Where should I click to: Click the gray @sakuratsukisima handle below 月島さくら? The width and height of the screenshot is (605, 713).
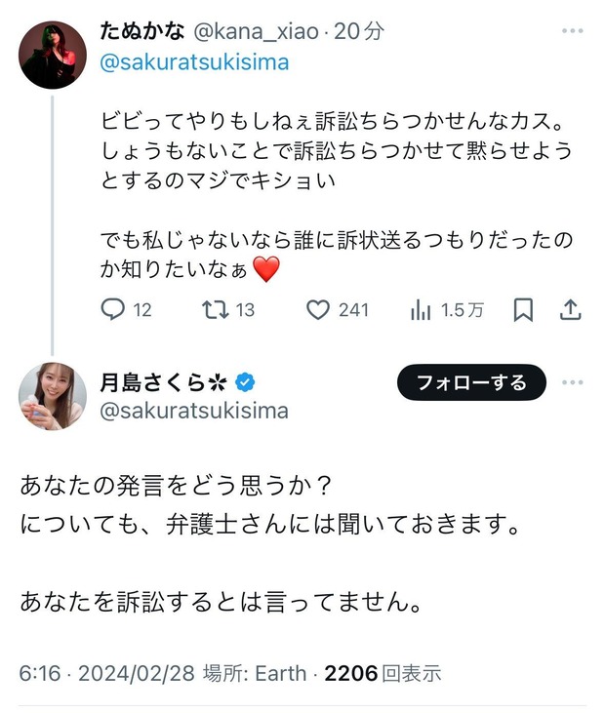(x=194, y=411)
